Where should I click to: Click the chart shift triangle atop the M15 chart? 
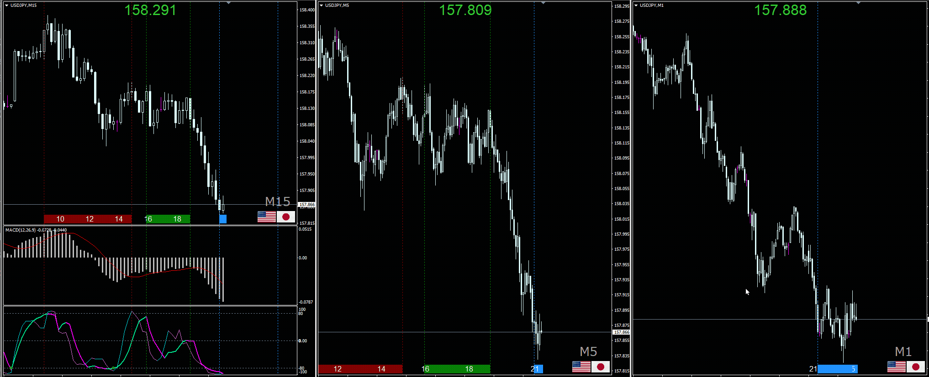coord(228,3)
